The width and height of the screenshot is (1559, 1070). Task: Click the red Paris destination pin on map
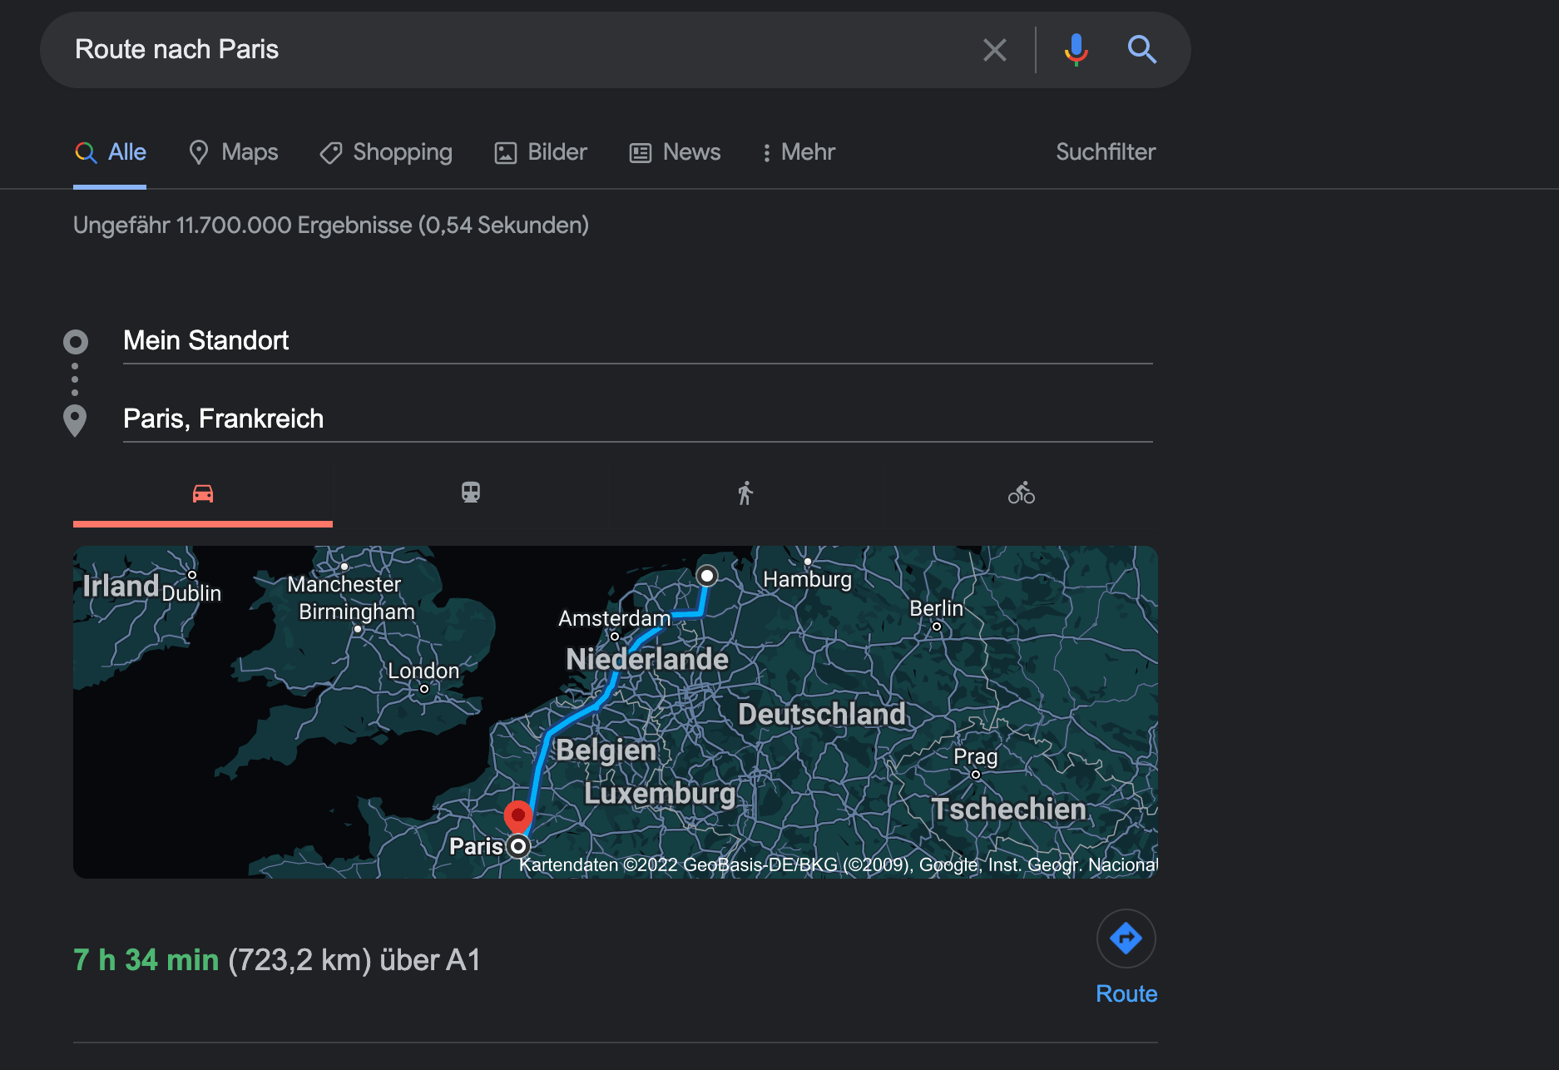click(517, 815)
